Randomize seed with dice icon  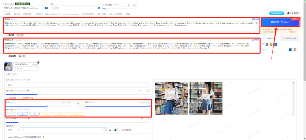tap(110, 130)
